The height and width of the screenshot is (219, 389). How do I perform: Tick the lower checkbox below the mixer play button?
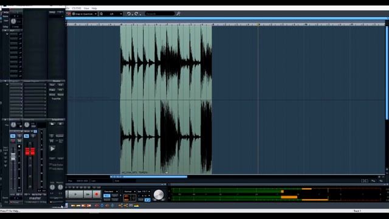point(50,169)
